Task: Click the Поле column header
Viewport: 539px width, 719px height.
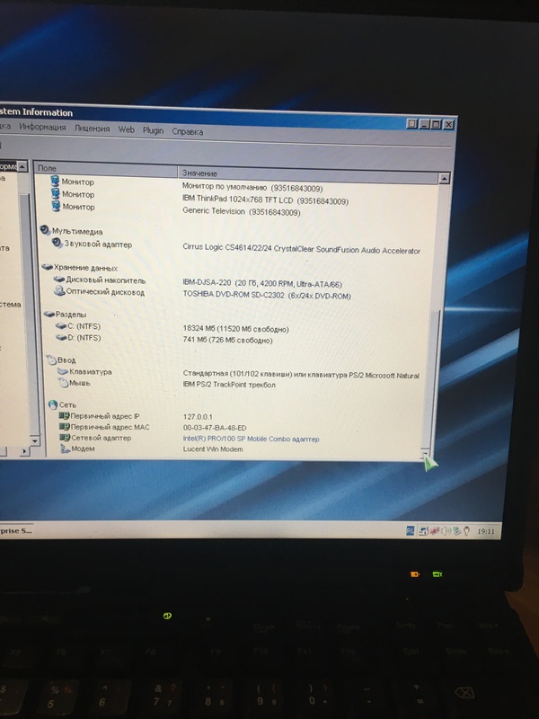Action: pyautogui.click(x=105, y=168)
